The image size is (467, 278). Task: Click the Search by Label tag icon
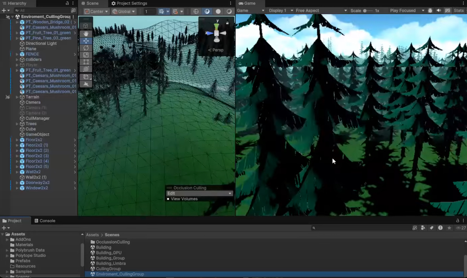tap(431, 228)
